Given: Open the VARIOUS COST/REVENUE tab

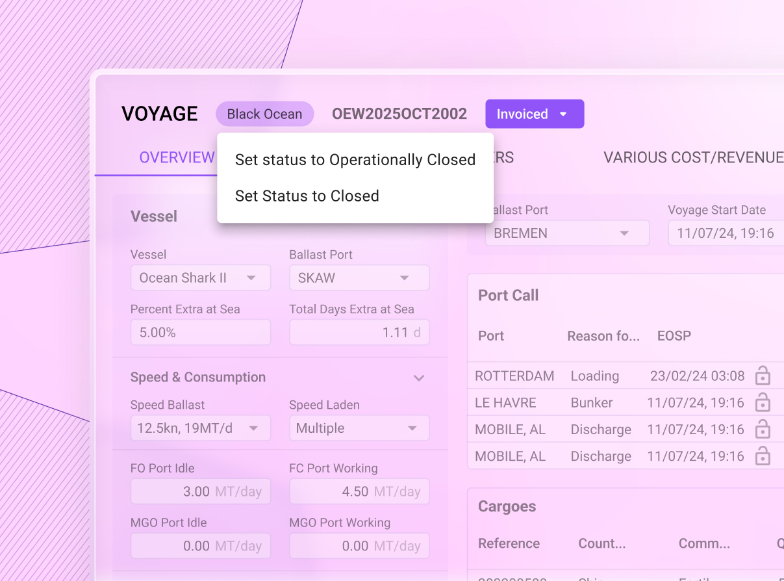Looking at the screenshot, I should [x=693, y=157].
